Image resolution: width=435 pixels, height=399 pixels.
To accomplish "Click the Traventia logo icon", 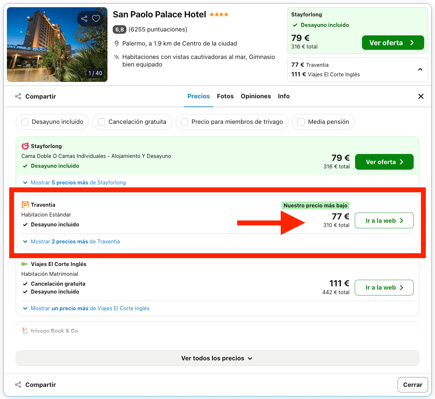I will click(x=25, y=205).
